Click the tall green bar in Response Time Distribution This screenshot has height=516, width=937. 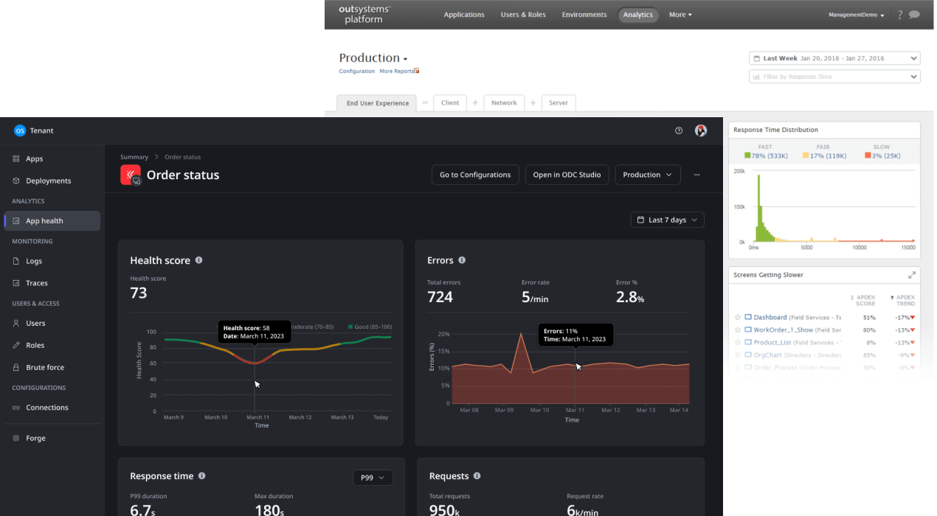coord(759,209)
